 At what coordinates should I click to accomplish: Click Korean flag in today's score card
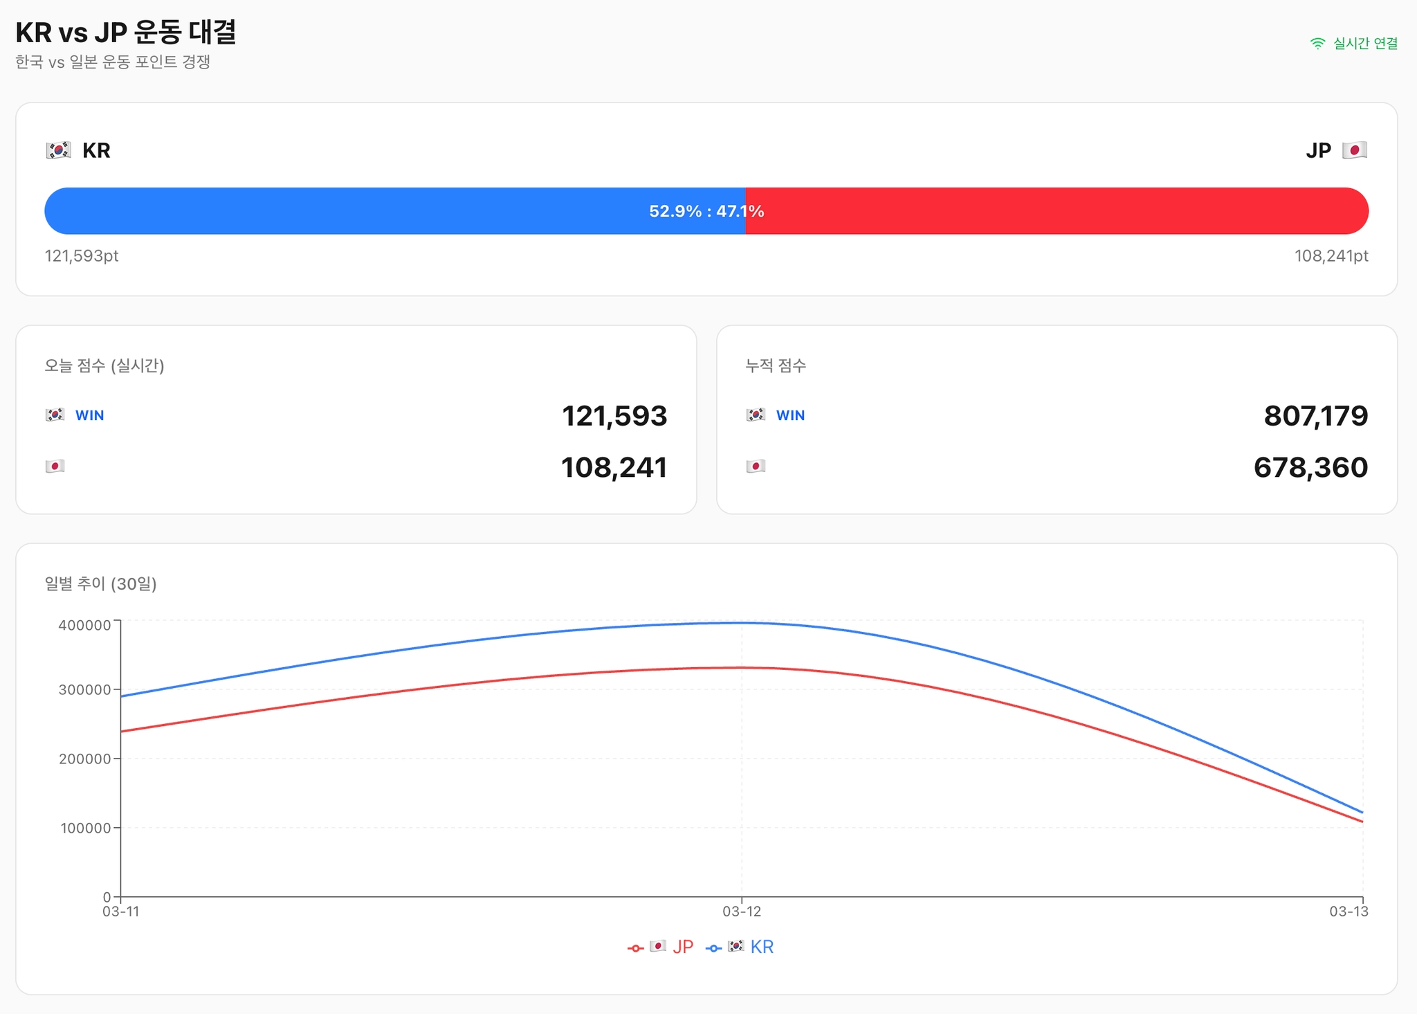coord(55,415)
